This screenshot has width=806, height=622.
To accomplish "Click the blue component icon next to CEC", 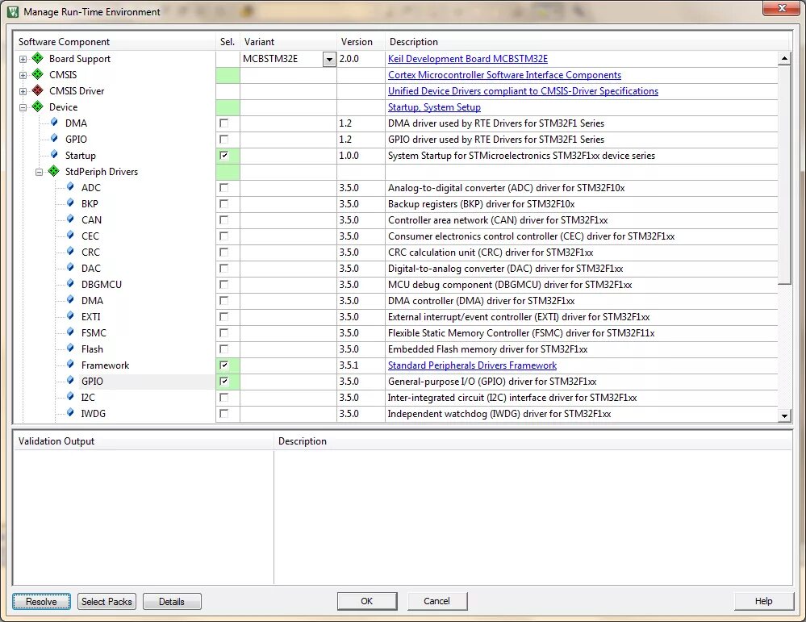I will (70, 236).
